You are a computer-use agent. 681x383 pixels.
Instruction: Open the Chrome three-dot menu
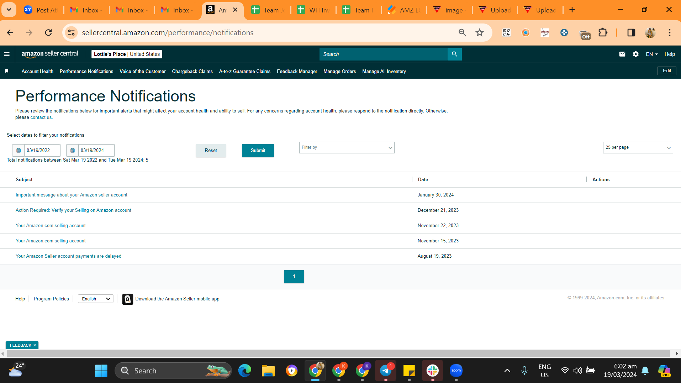click(x=669, y=33)
